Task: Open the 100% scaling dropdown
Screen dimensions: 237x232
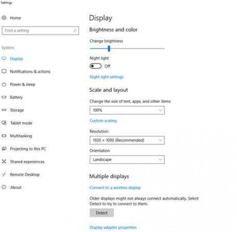Action: point(127,110)
